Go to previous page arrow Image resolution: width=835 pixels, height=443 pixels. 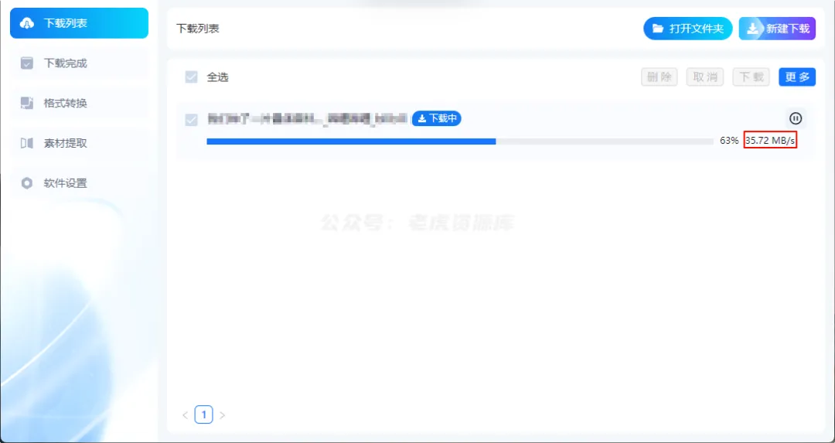coord(186,414)
